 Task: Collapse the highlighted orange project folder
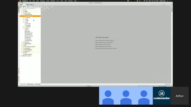pyautogui.click(x=22, y=16)
